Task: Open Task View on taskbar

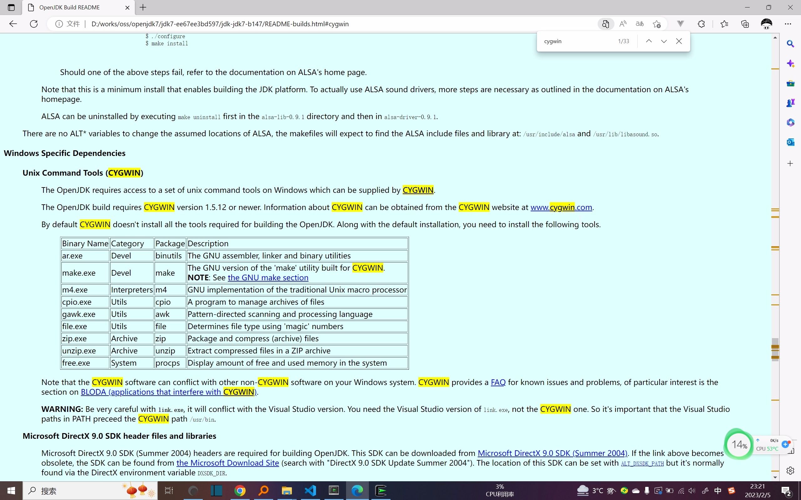Action: click(x=169, y=491)
